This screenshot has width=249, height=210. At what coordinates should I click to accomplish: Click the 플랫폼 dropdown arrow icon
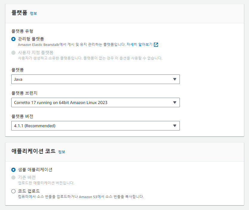(175, 79)
